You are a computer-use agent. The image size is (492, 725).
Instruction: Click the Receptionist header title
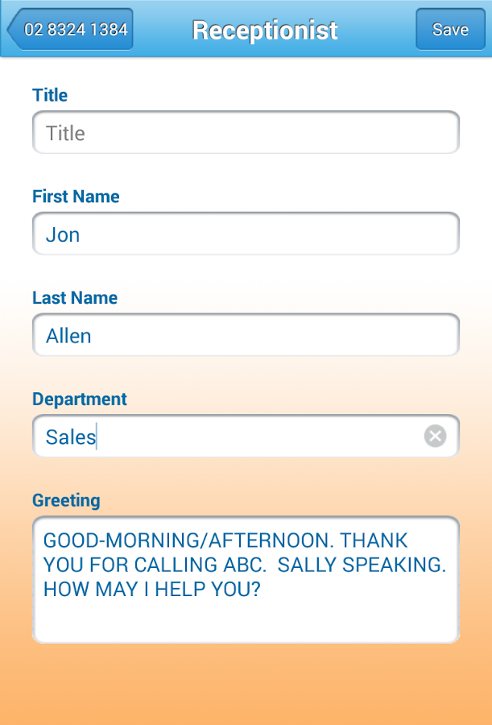(265, 31)
